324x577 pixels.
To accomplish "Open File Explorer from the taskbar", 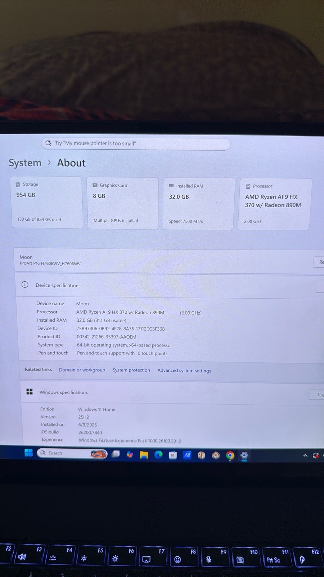I will (144, 455).
